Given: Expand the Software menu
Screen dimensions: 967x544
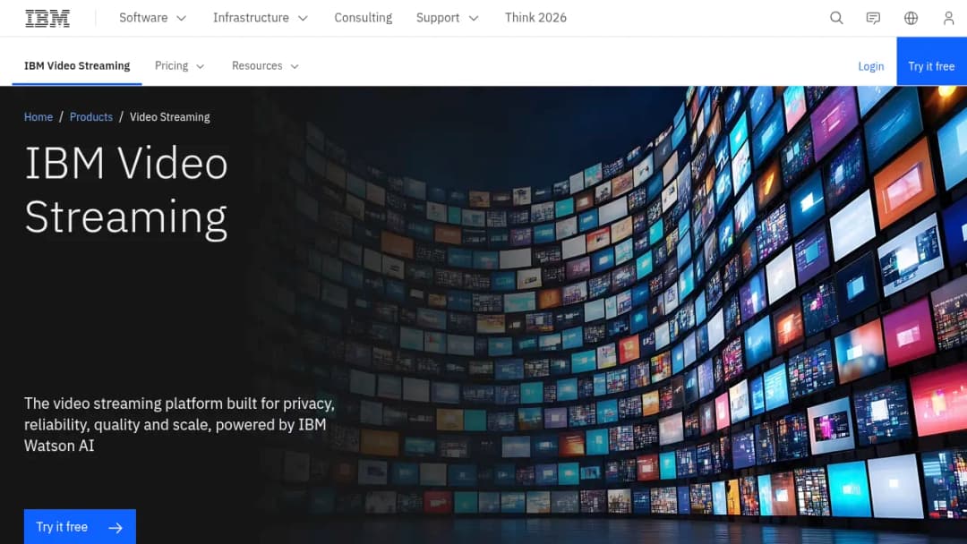Looking at the screenshot, I should point(152,18).
